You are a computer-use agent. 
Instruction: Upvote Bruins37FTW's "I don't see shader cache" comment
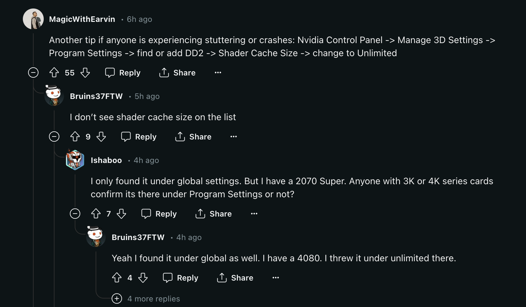75,137
